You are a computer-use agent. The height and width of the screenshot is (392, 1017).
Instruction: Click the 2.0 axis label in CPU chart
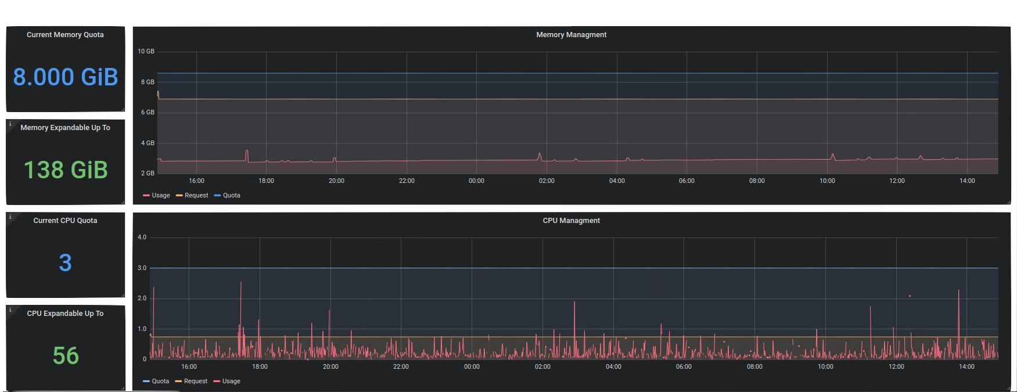[142, 299]
